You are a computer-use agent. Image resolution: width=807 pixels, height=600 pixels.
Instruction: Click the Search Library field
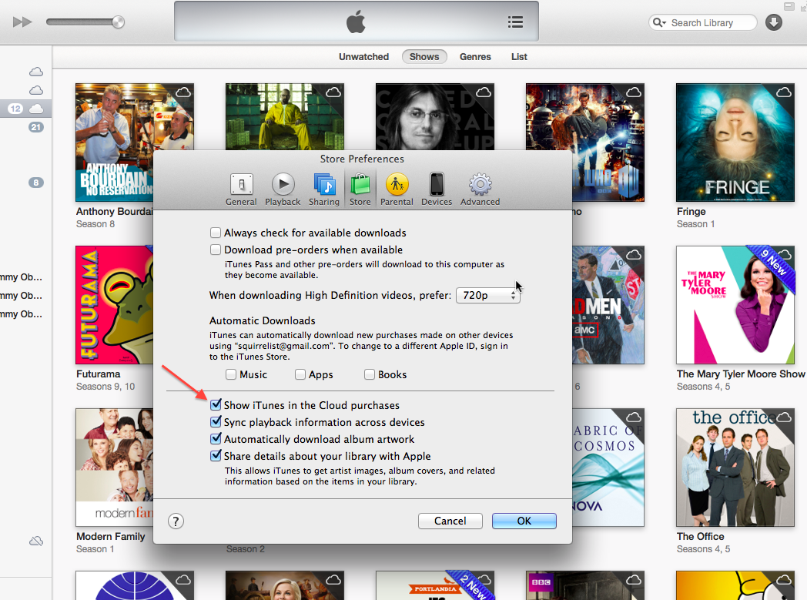703,22
